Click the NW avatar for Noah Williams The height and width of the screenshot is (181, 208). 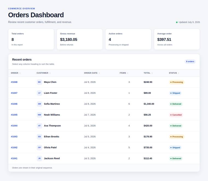coord(39,115)
